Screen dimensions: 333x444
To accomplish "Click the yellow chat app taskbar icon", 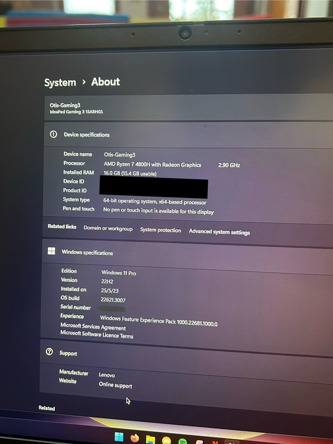I will click(x=166, y=440).
